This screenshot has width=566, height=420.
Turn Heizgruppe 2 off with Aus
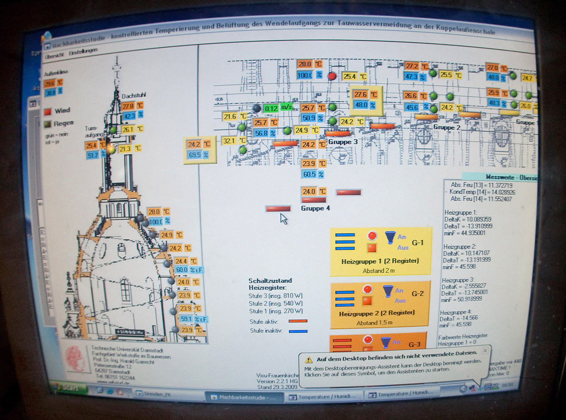400,301
